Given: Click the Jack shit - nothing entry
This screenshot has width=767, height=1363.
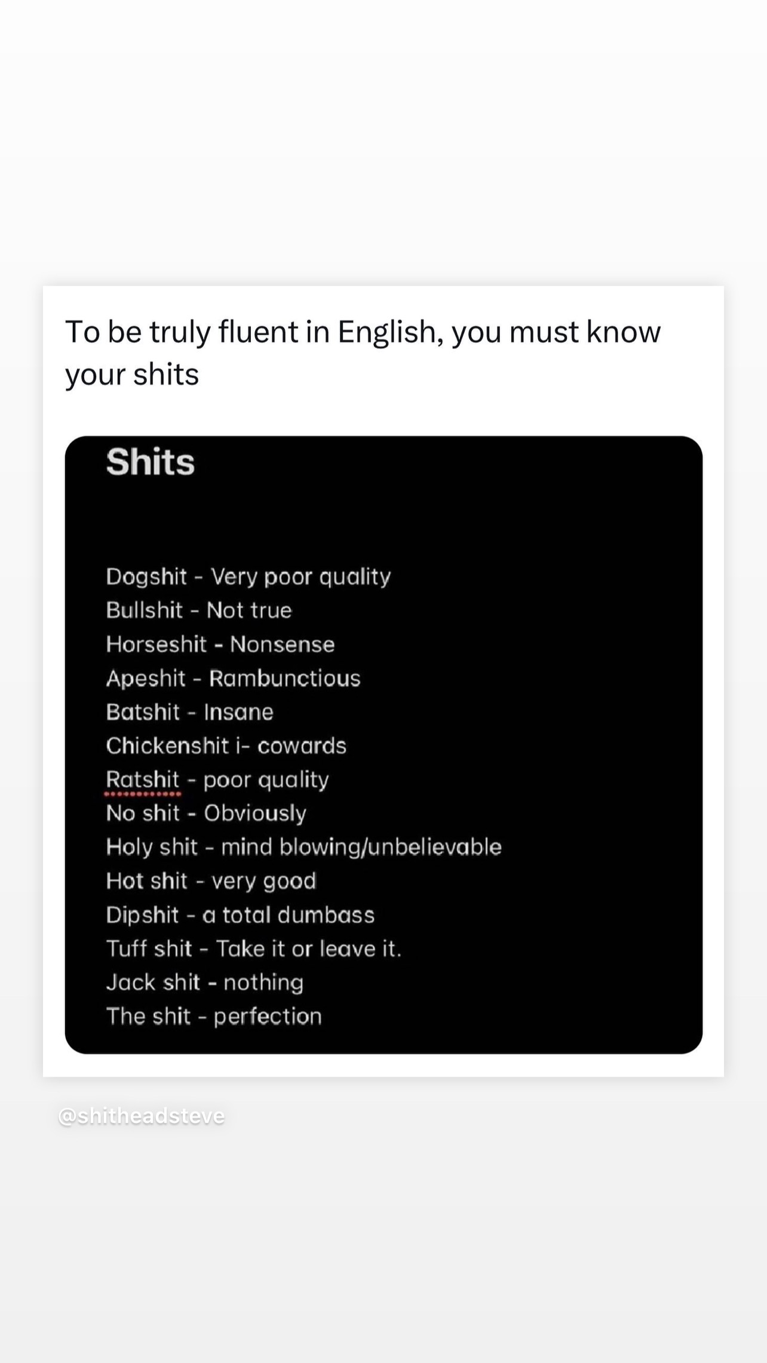Looking at the screenshot, I should coord(205,983).
